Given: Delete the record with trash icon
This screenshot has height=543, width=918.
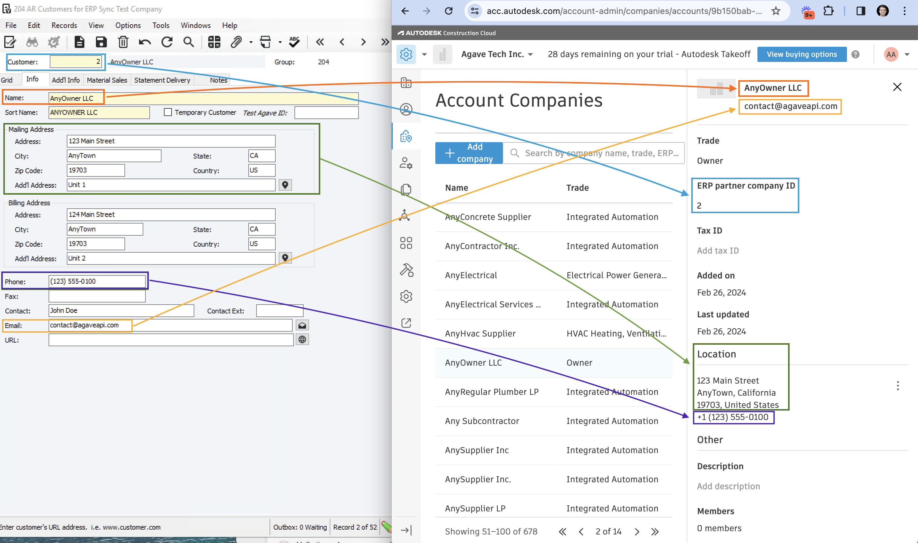Looking at the screenshot, I should (123, 42).
